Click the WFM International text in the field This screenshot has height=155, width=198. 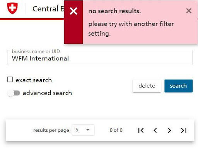[x=40, y=58]
